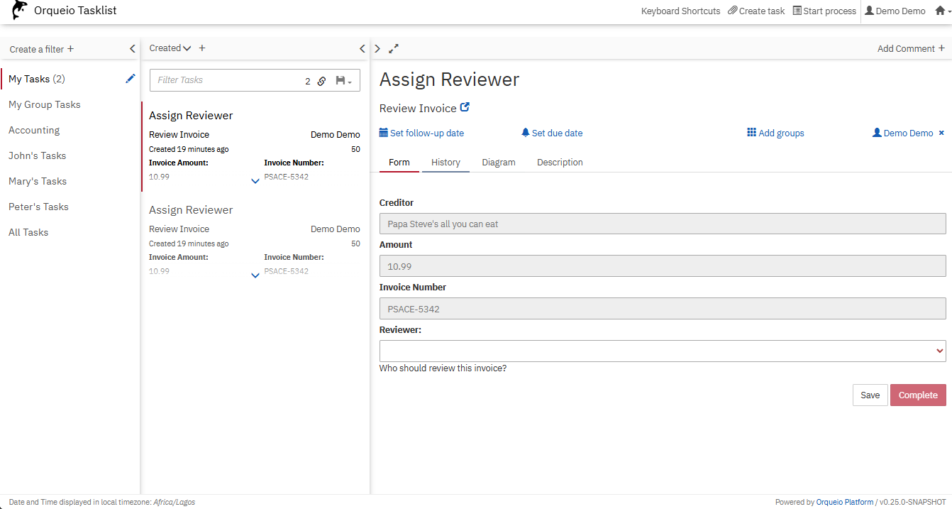Click the home icon in the top bar
Image resolution: width=952 pixels, height=509 pixels.
pos(940,11)
